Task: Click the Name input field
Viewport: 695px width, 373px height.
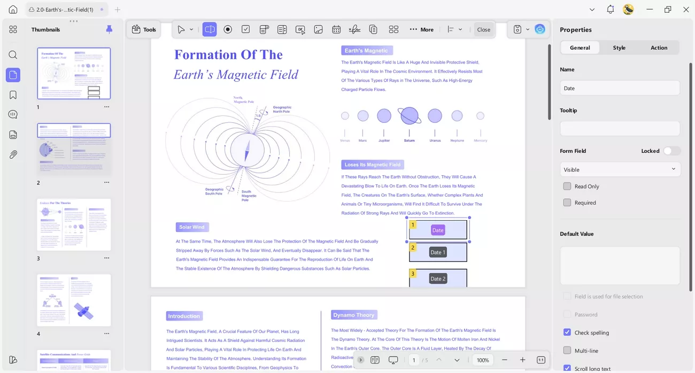Action: click(x=620, y=88)
